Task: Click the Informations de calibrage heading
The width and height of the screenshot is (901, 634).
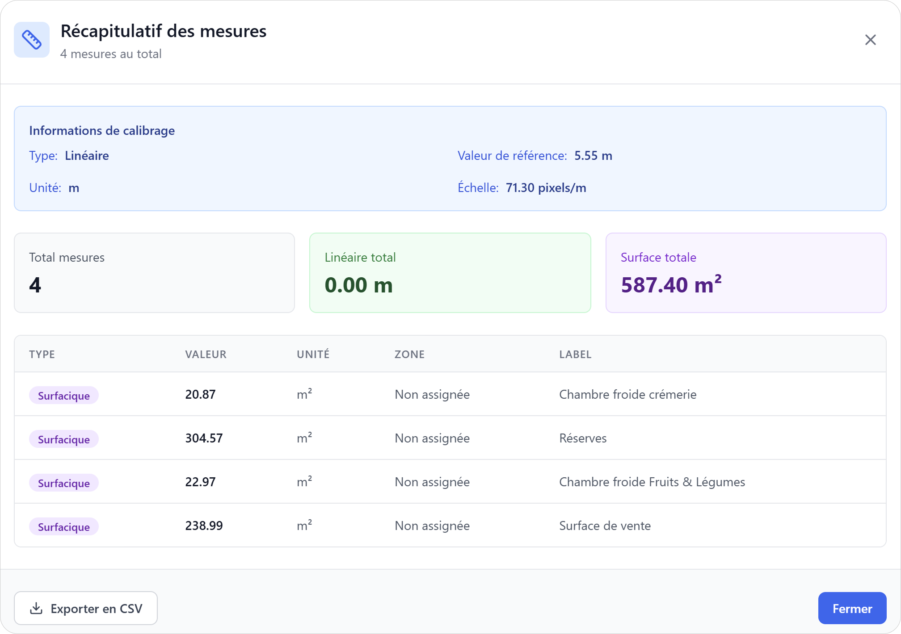Action: (102, 130)
